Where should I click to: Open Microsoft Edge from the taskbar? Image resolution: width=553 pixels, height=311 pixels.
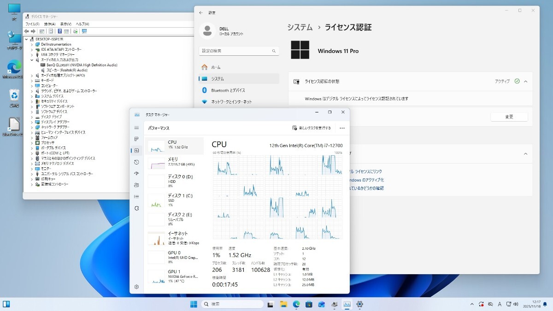pos(295,304)
